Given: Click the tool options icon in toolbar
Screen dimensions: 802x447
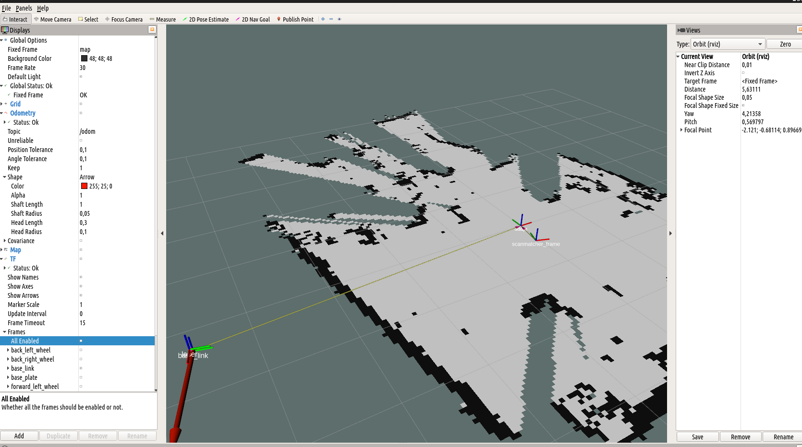Looking at the screenshot, I should 339,19.
